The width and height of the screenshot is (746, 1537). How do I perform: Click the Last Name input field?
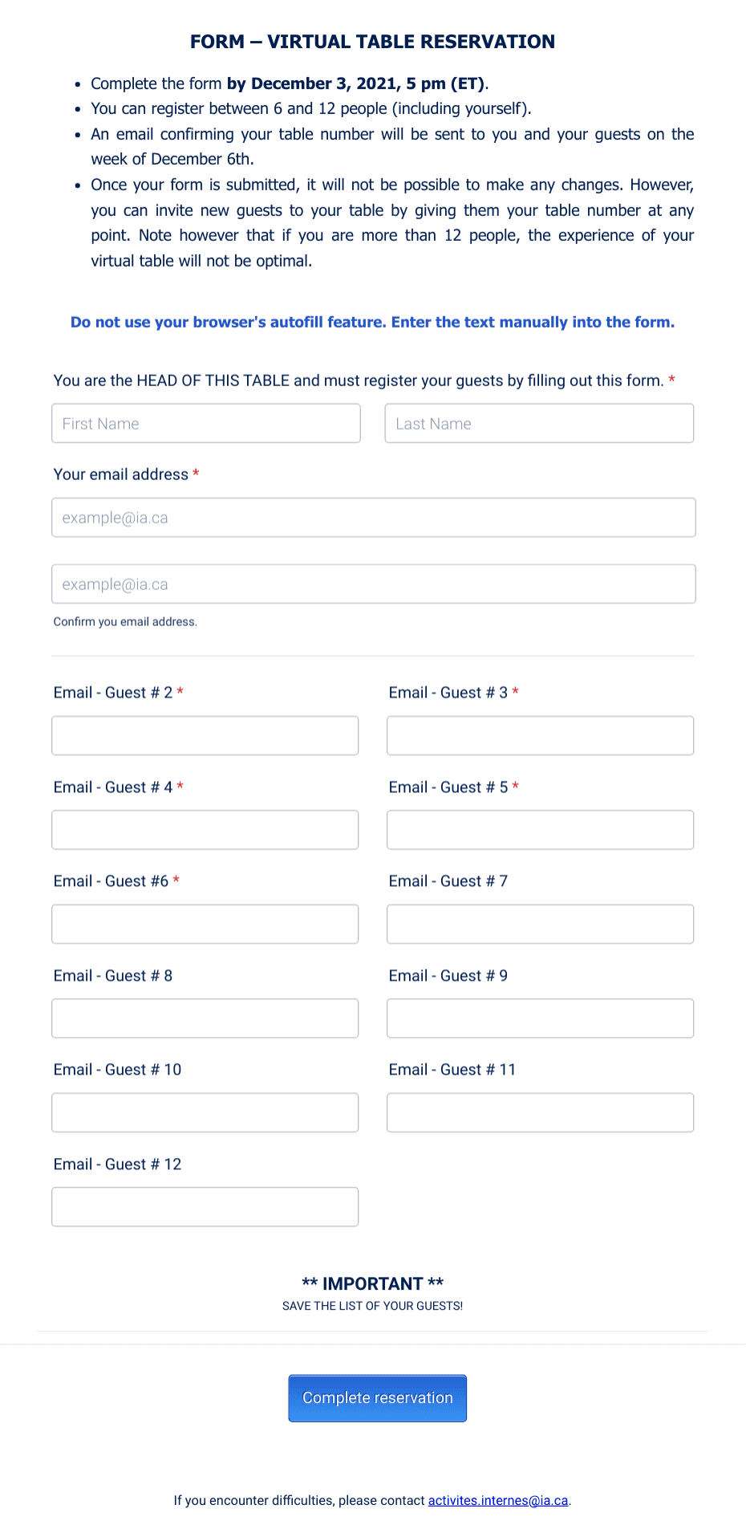click(x=539, y=423)
